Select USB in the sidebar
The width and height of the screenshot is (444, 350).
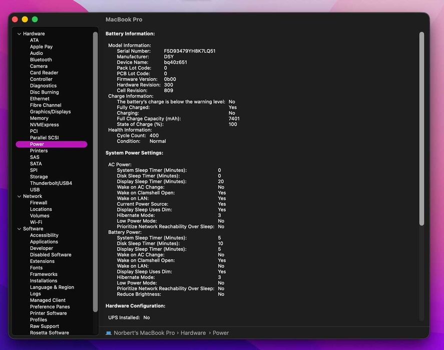coord(35,190)
